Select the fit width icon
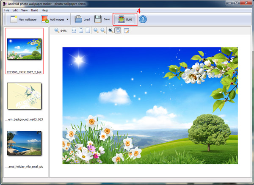Screen dimensions: 254x185 [x=74, y=31]
